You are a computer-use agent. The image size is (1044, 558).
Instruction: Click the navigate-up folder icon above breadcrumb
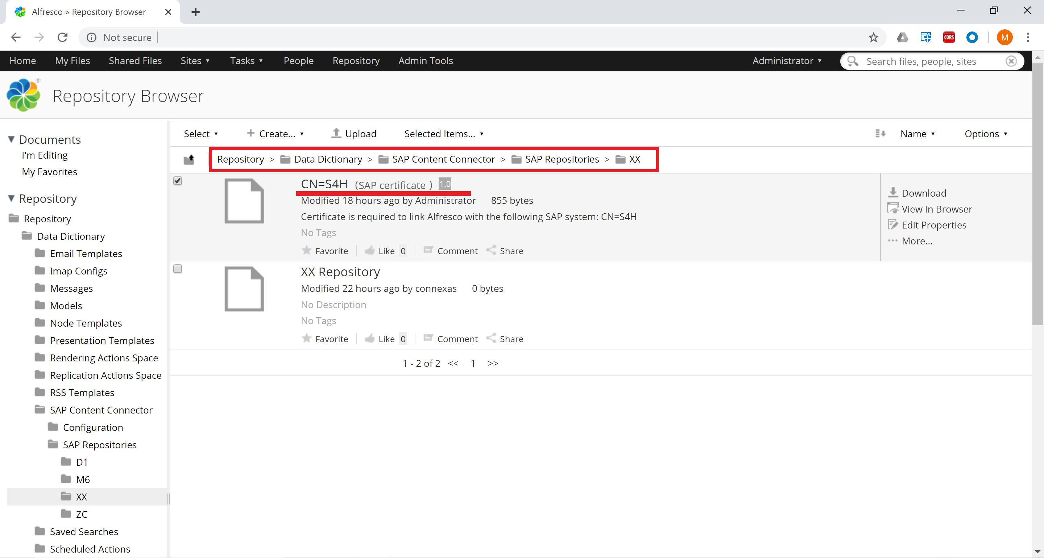(189, 159)
